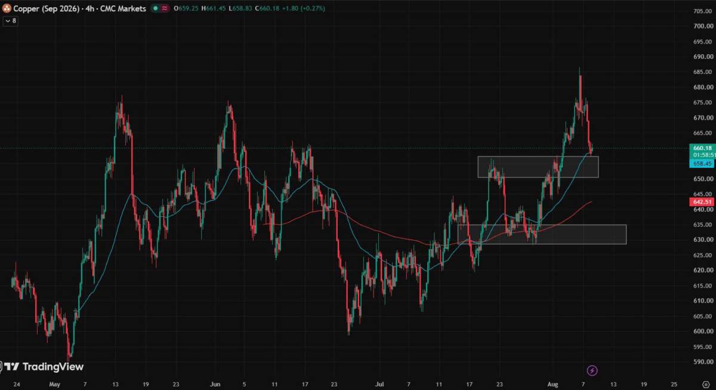The height and width of the screenshot is (390, 716).
Task: Click the green market status dot
Action: pos(155,9)
